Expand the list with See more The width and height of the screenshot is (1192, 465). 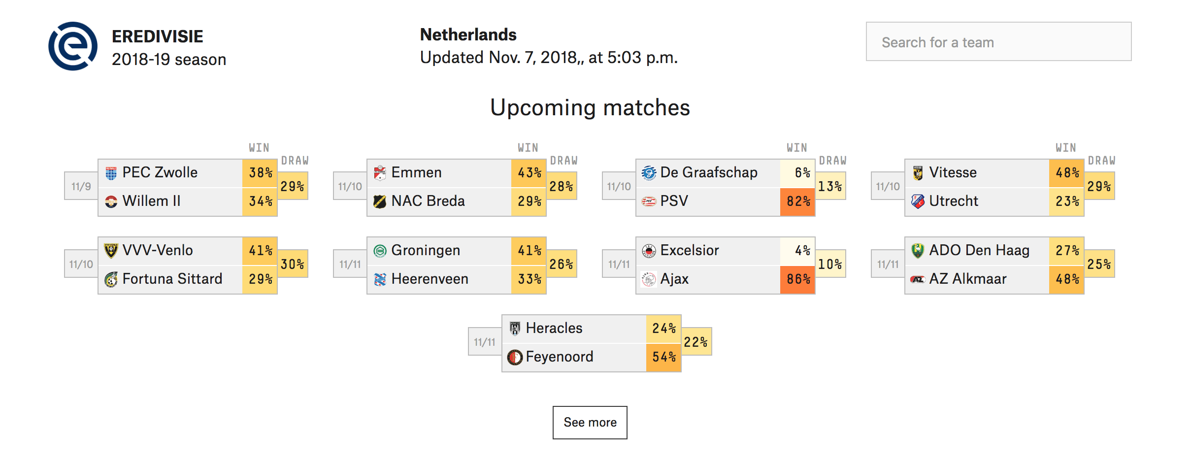tap(590, 422)
